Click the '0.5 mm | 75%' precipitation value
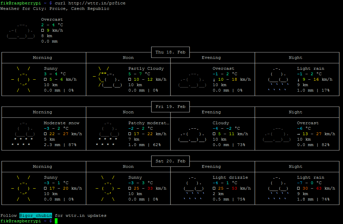This screenshot has width=343, height=224. [229, 199]
